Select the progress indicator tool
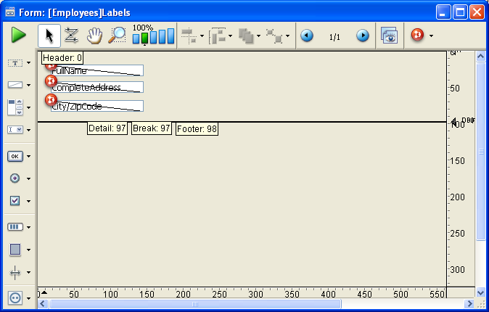 pyautogui.click(x=15, y=227)
